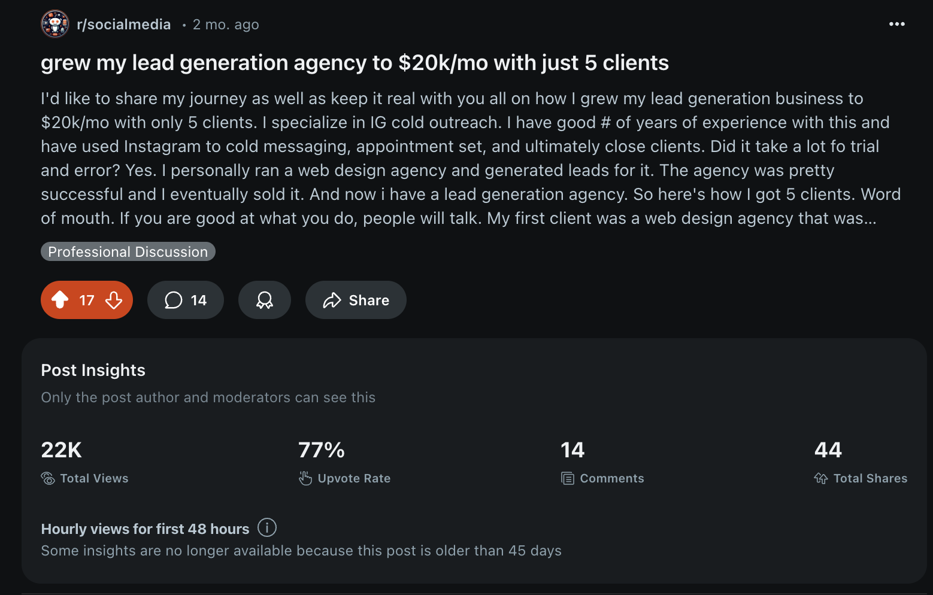Click the Total Views eye icon
The height and width of the screenshot is (595, 933).
(48, 478)
